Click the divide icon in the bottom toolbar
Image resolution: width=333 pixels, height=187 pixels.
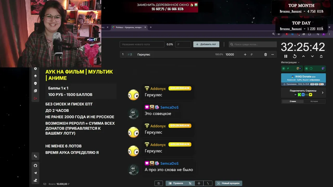(199, 183)
